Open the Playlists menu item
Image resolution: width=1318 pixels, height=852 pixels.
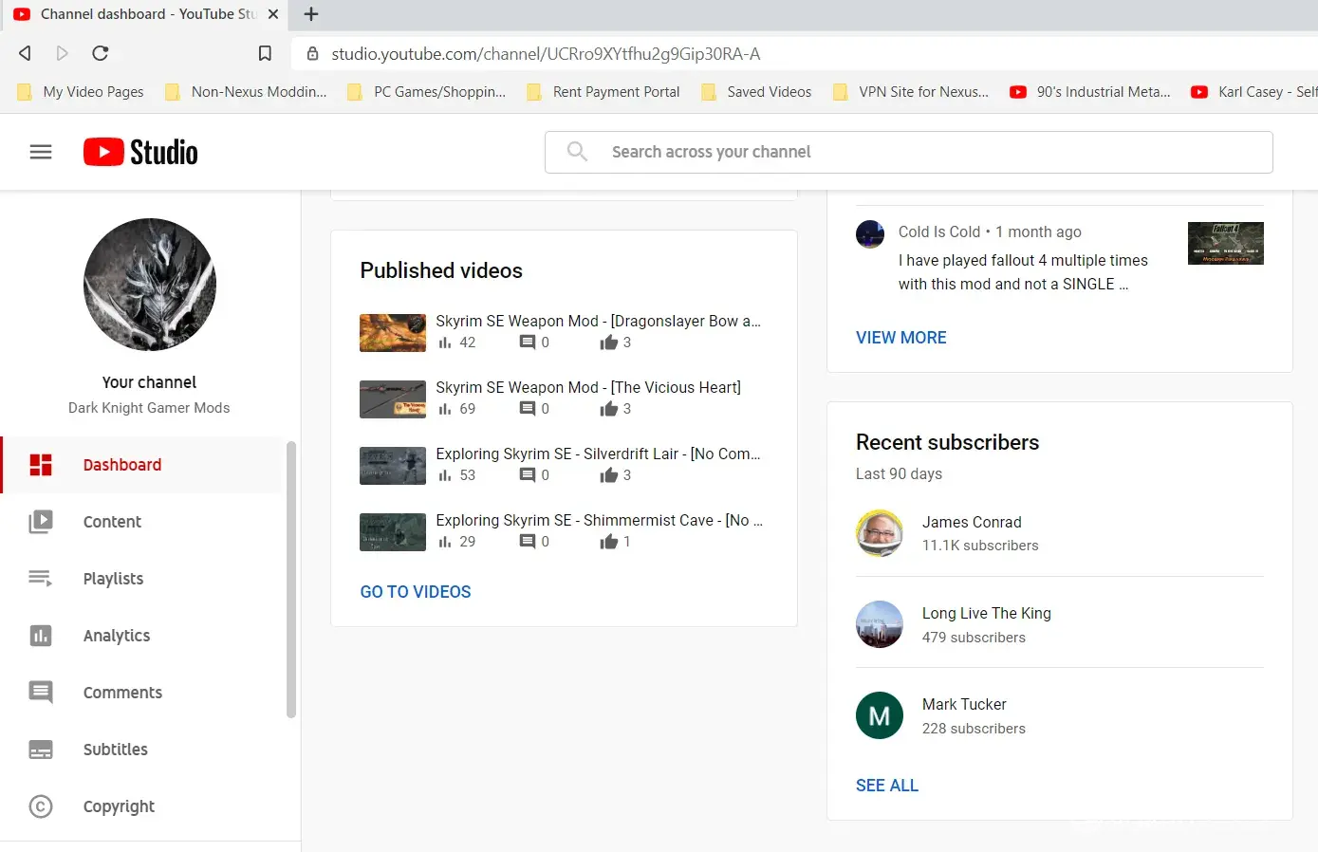tap(113, 579)
